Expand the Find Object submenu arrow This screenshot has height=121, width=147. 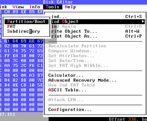click(143, 21)
